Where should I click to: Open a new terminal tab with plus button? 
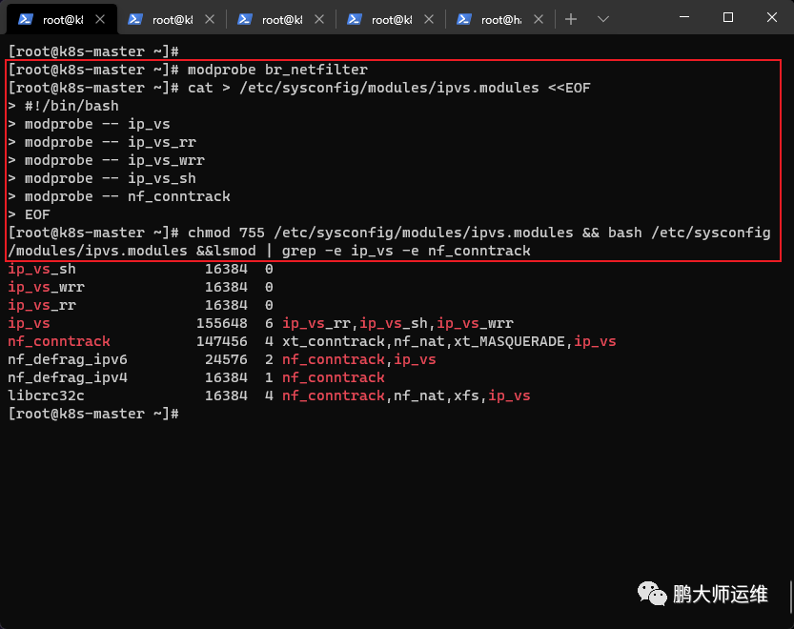coord(571,19)
